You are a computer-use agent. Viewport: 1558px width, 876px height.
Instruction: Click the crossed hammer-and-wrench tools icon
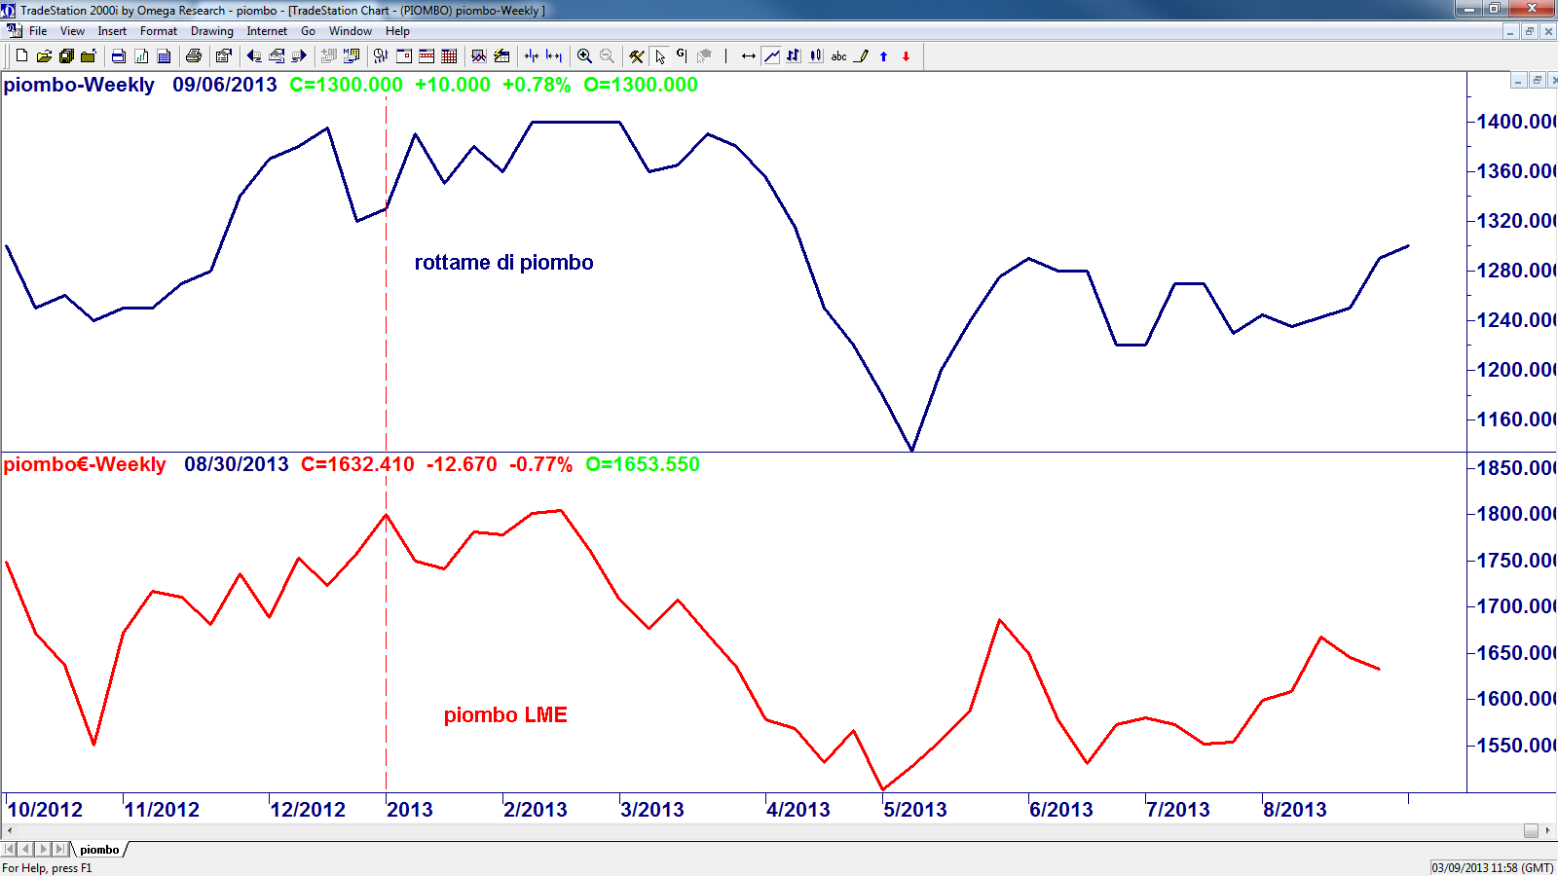point(637,55)
